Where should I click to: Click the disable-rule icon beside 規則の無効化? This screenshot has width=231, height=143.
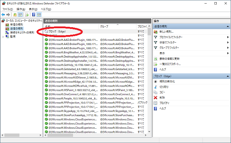(155, 82)
